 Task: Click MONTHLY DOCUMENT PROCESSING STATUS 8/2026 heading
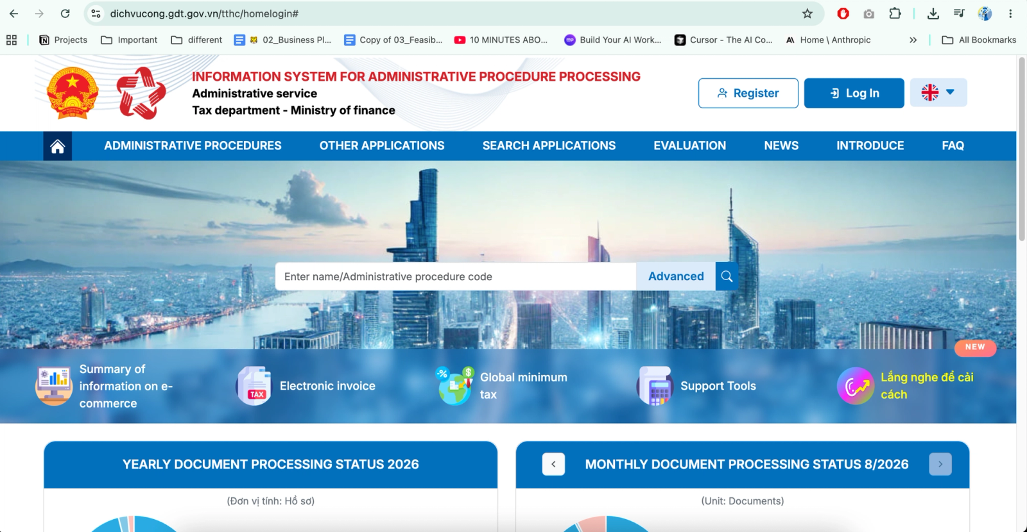click(x=747, y=464)
